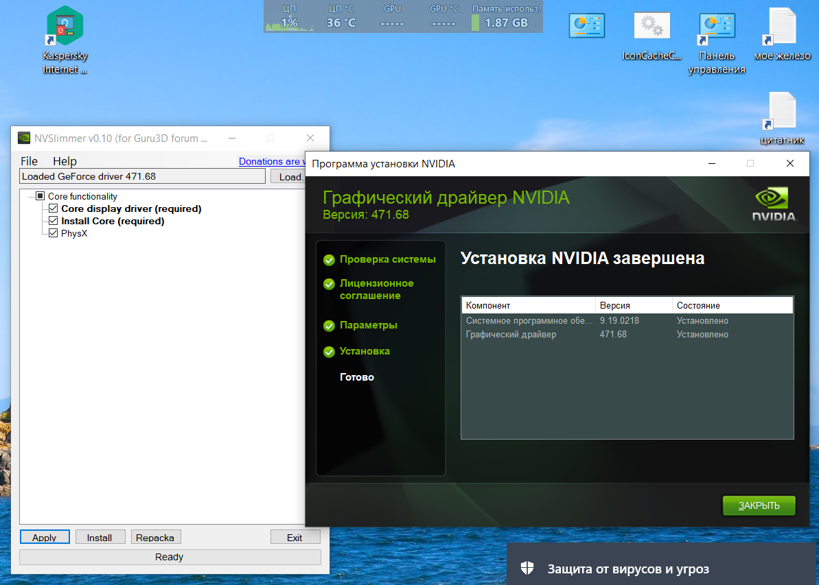Click Loaded GeForce driver 471.68 field
This screenshot has height=585, width=819.
tap(143, 176)
